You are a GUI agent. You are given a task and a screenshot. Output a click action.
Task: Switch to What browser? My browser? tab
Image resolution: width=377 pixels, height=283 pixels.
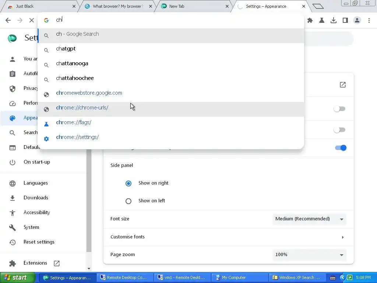click(x=118, y=7)
